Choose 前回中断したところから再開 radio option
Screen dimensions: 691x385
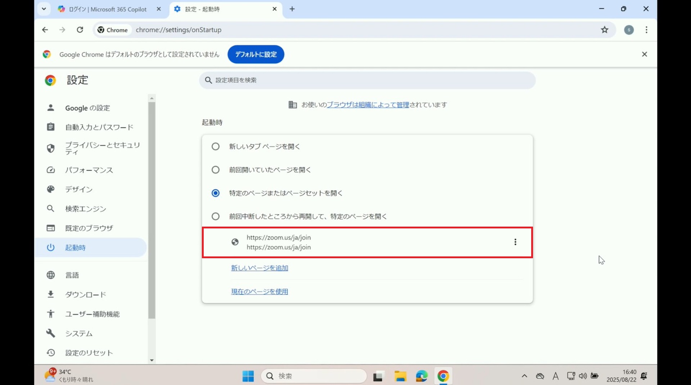215,217
